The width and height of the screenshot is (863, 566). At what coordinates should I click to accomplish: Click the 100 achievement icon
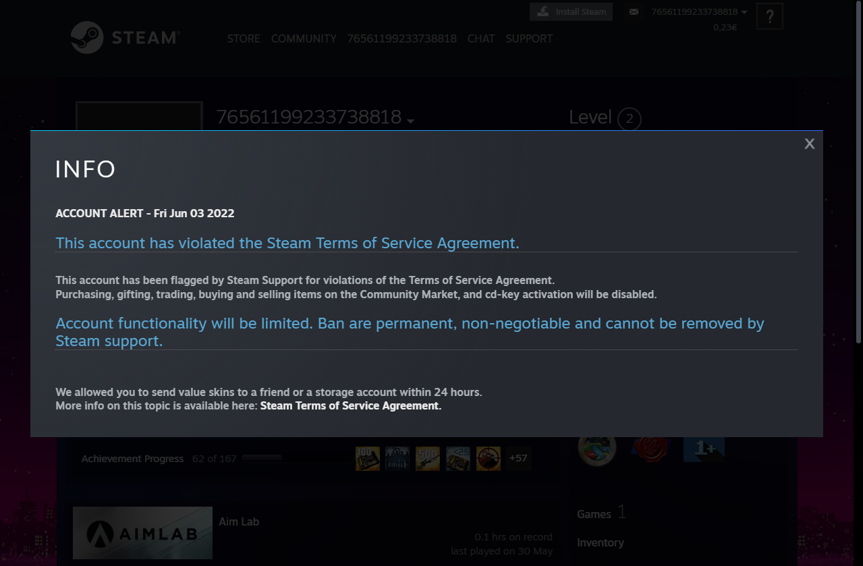point(368,458)
